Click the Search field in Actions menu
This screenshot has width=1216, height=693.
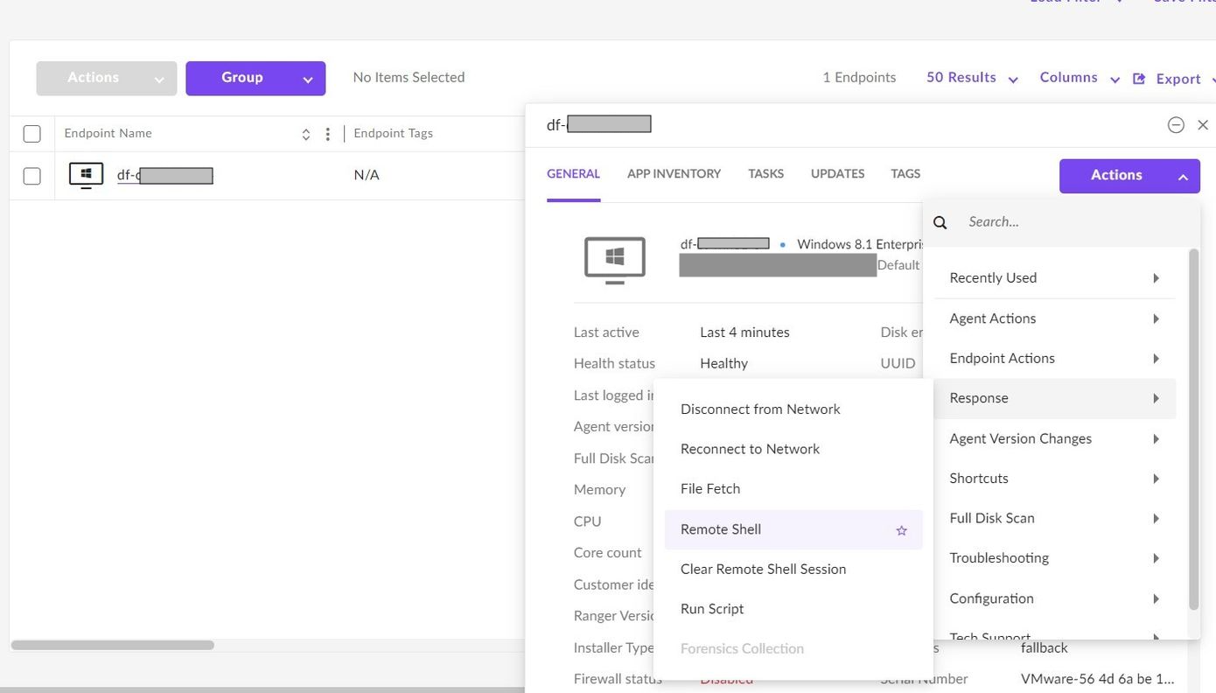point(1067,222)
